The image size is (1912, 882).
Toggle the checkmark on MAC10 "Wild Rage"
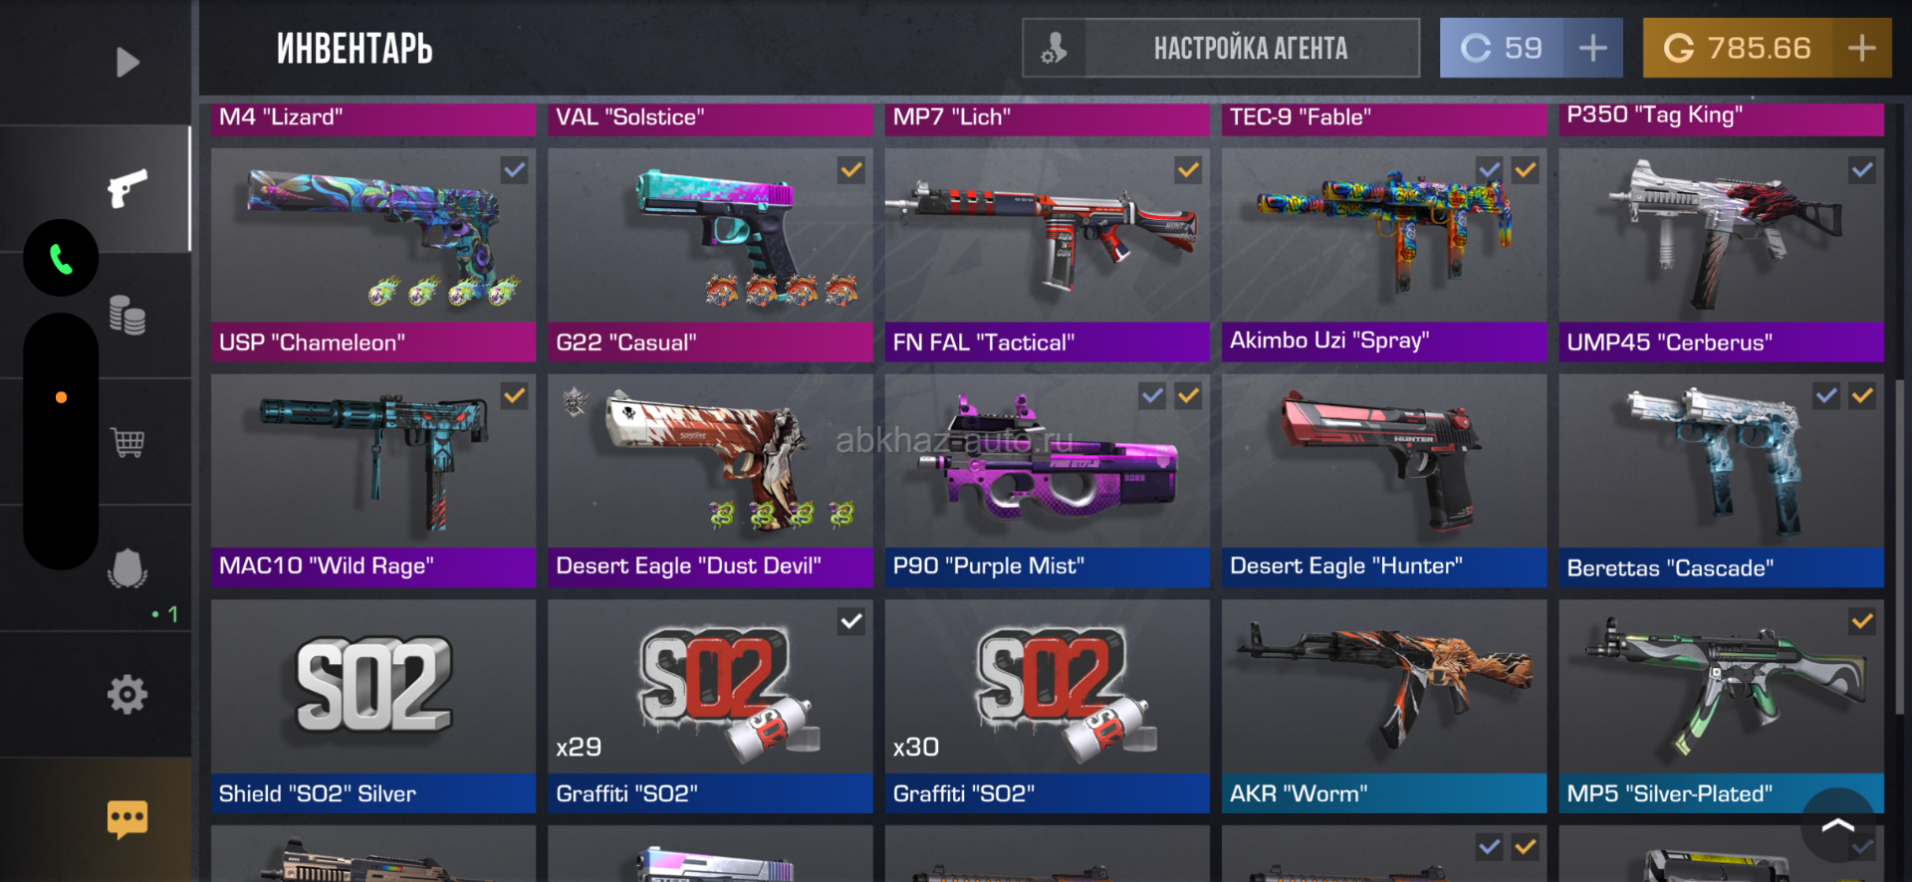pyautogui.click(x=514, y=396)
